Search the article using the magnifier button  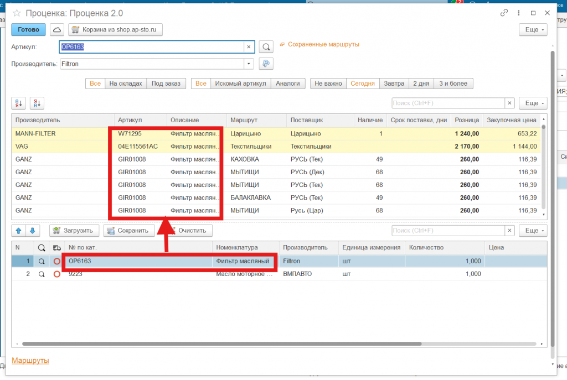[266, 47]
